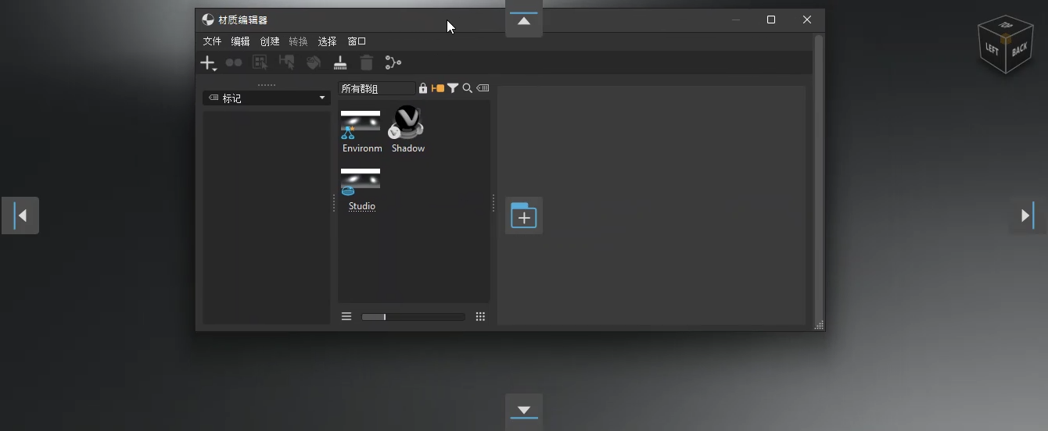The width and height of the screenshot is (1048, 431).
Task: Click the 材质编辑器 title bar app icon
Action: (x=208, y=20)
